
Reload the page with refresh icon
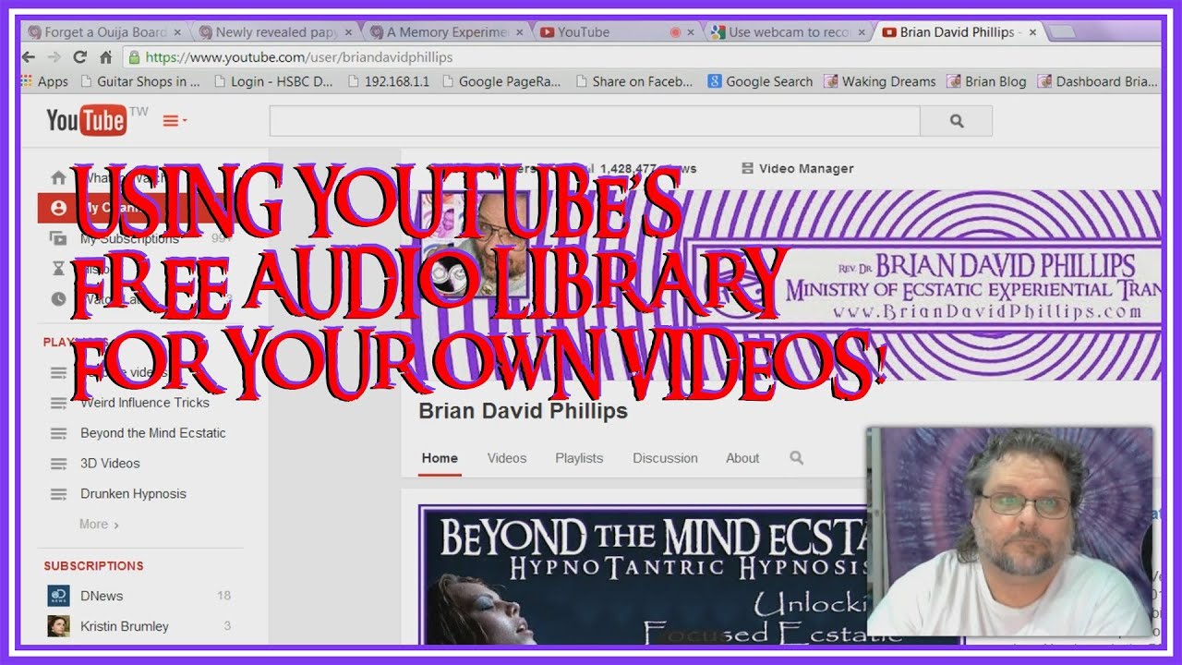point(79,57)
